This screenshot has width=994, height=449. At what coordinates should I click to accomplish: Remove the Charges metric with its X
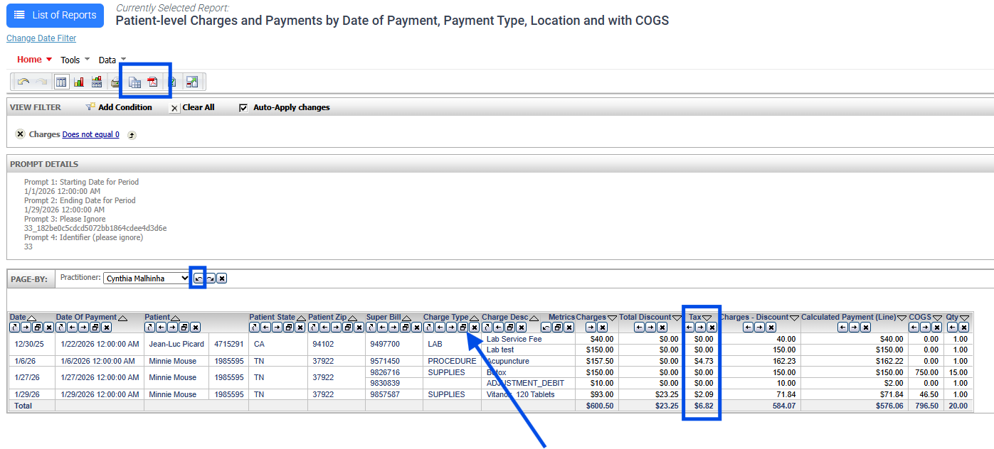(x=602, y=328)
